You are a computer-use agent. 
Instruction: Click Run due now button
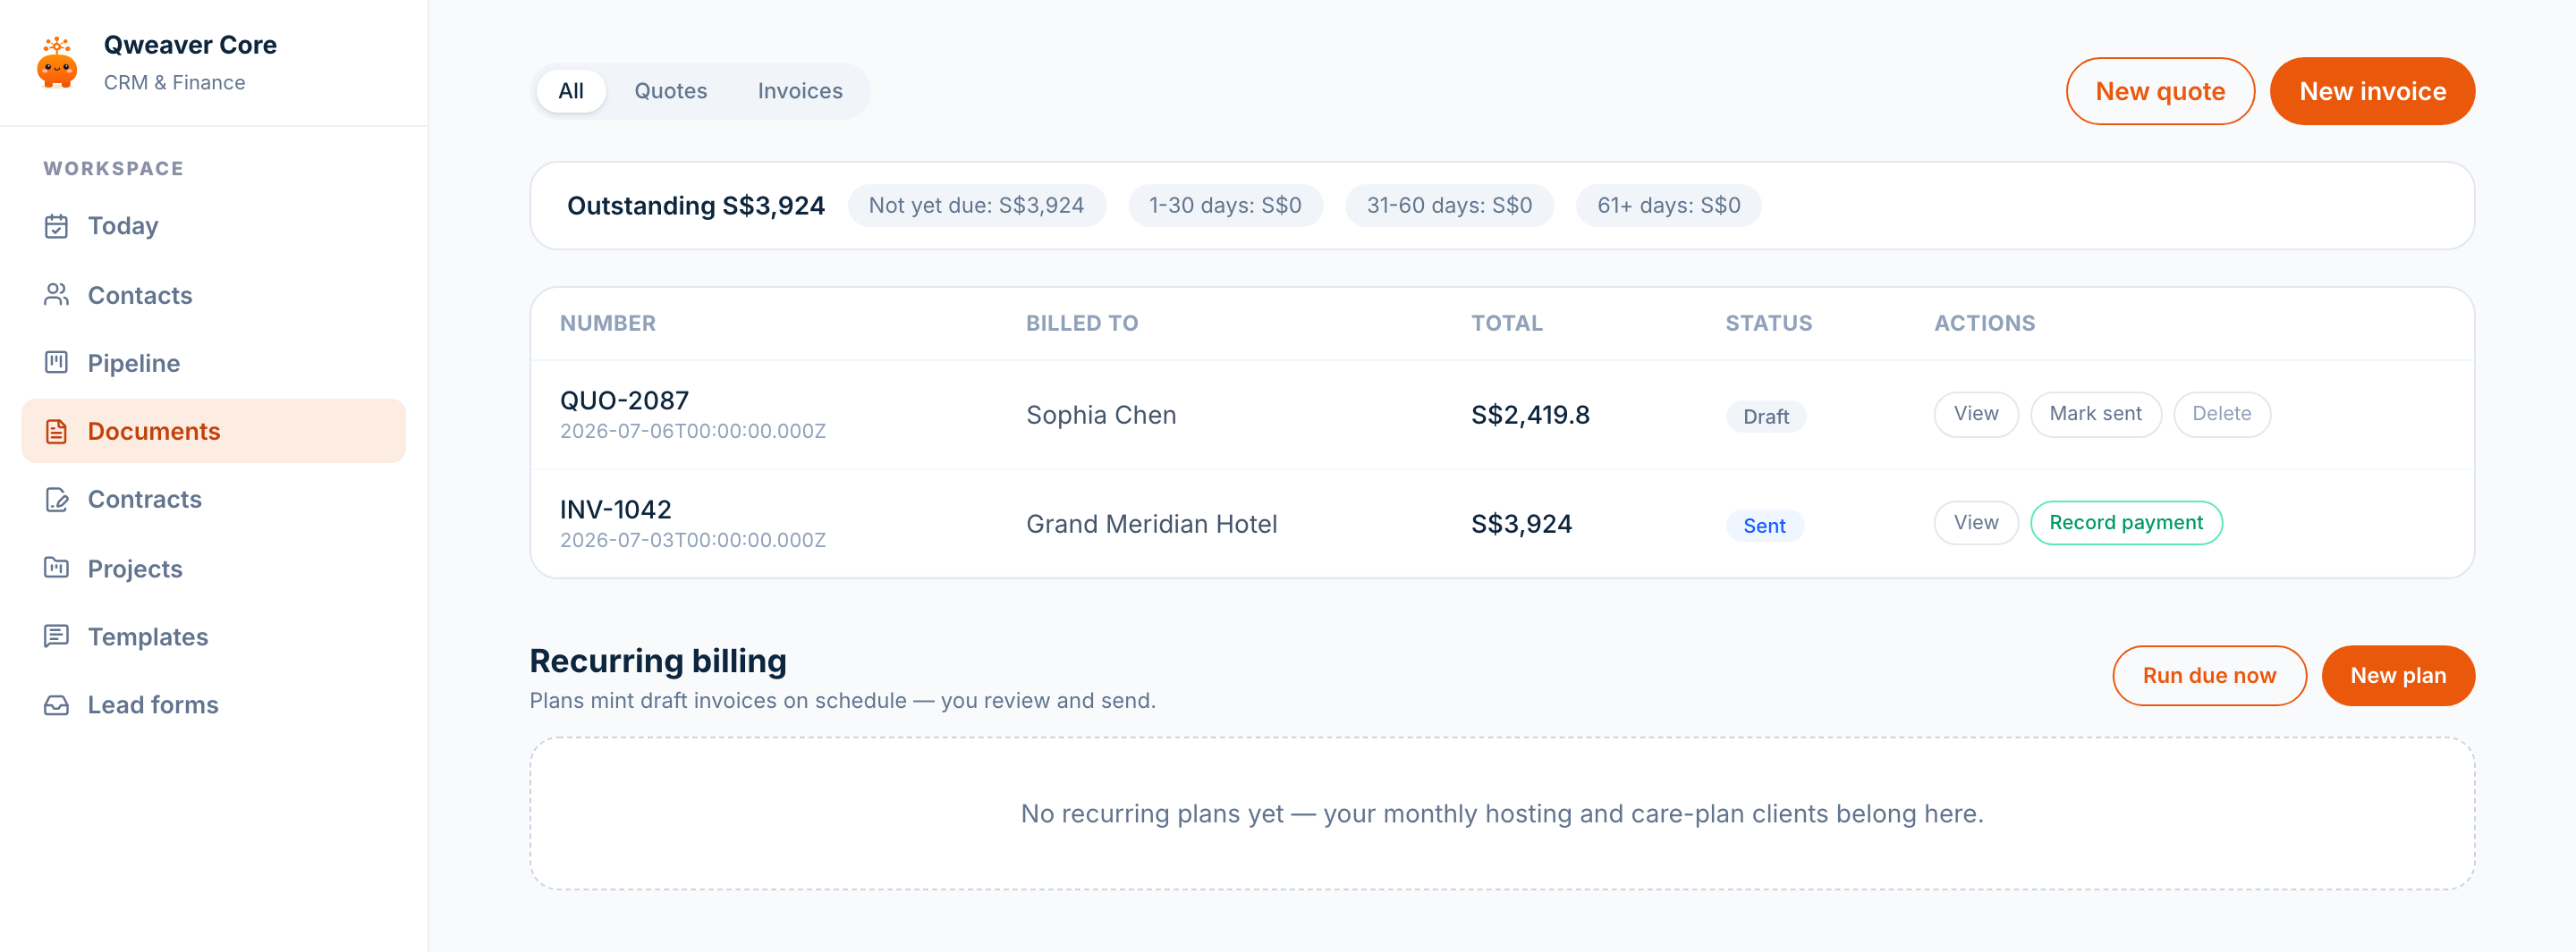coord(2208,675)
